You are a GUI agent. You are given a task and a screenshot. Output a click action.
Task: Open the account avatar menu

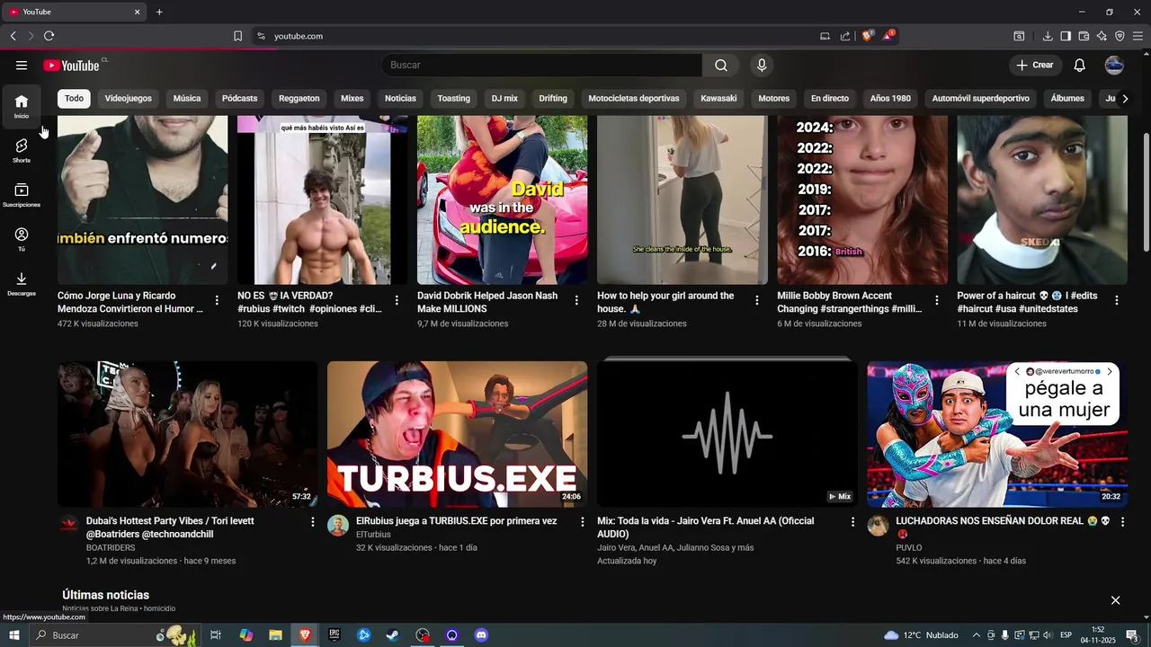point(1114,66)
